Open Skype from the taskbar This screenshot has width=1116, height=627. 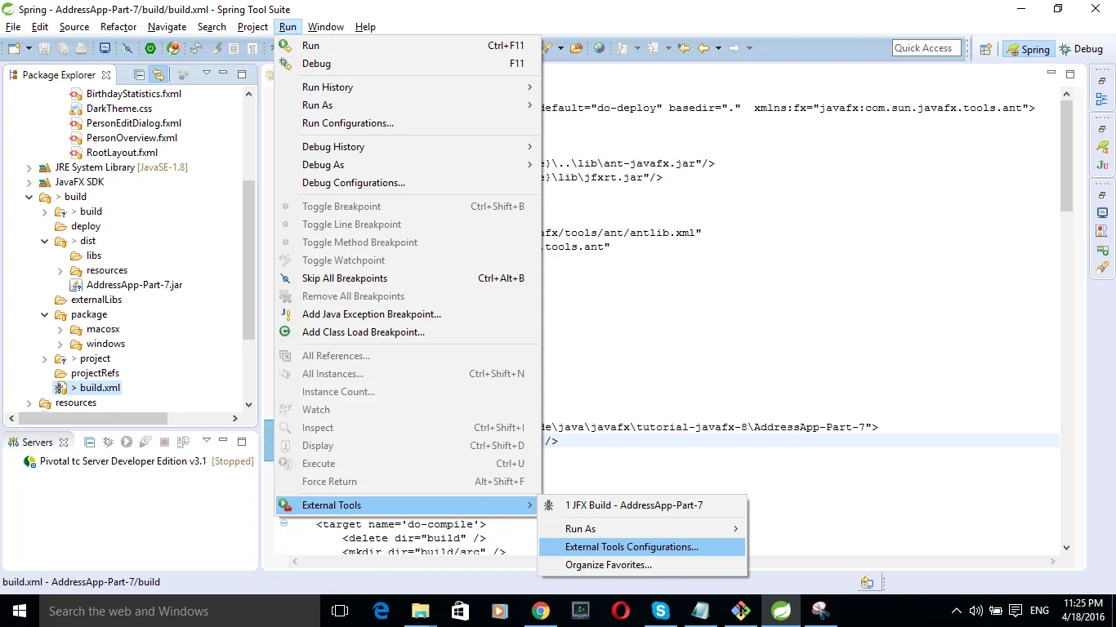click(660, 611)
